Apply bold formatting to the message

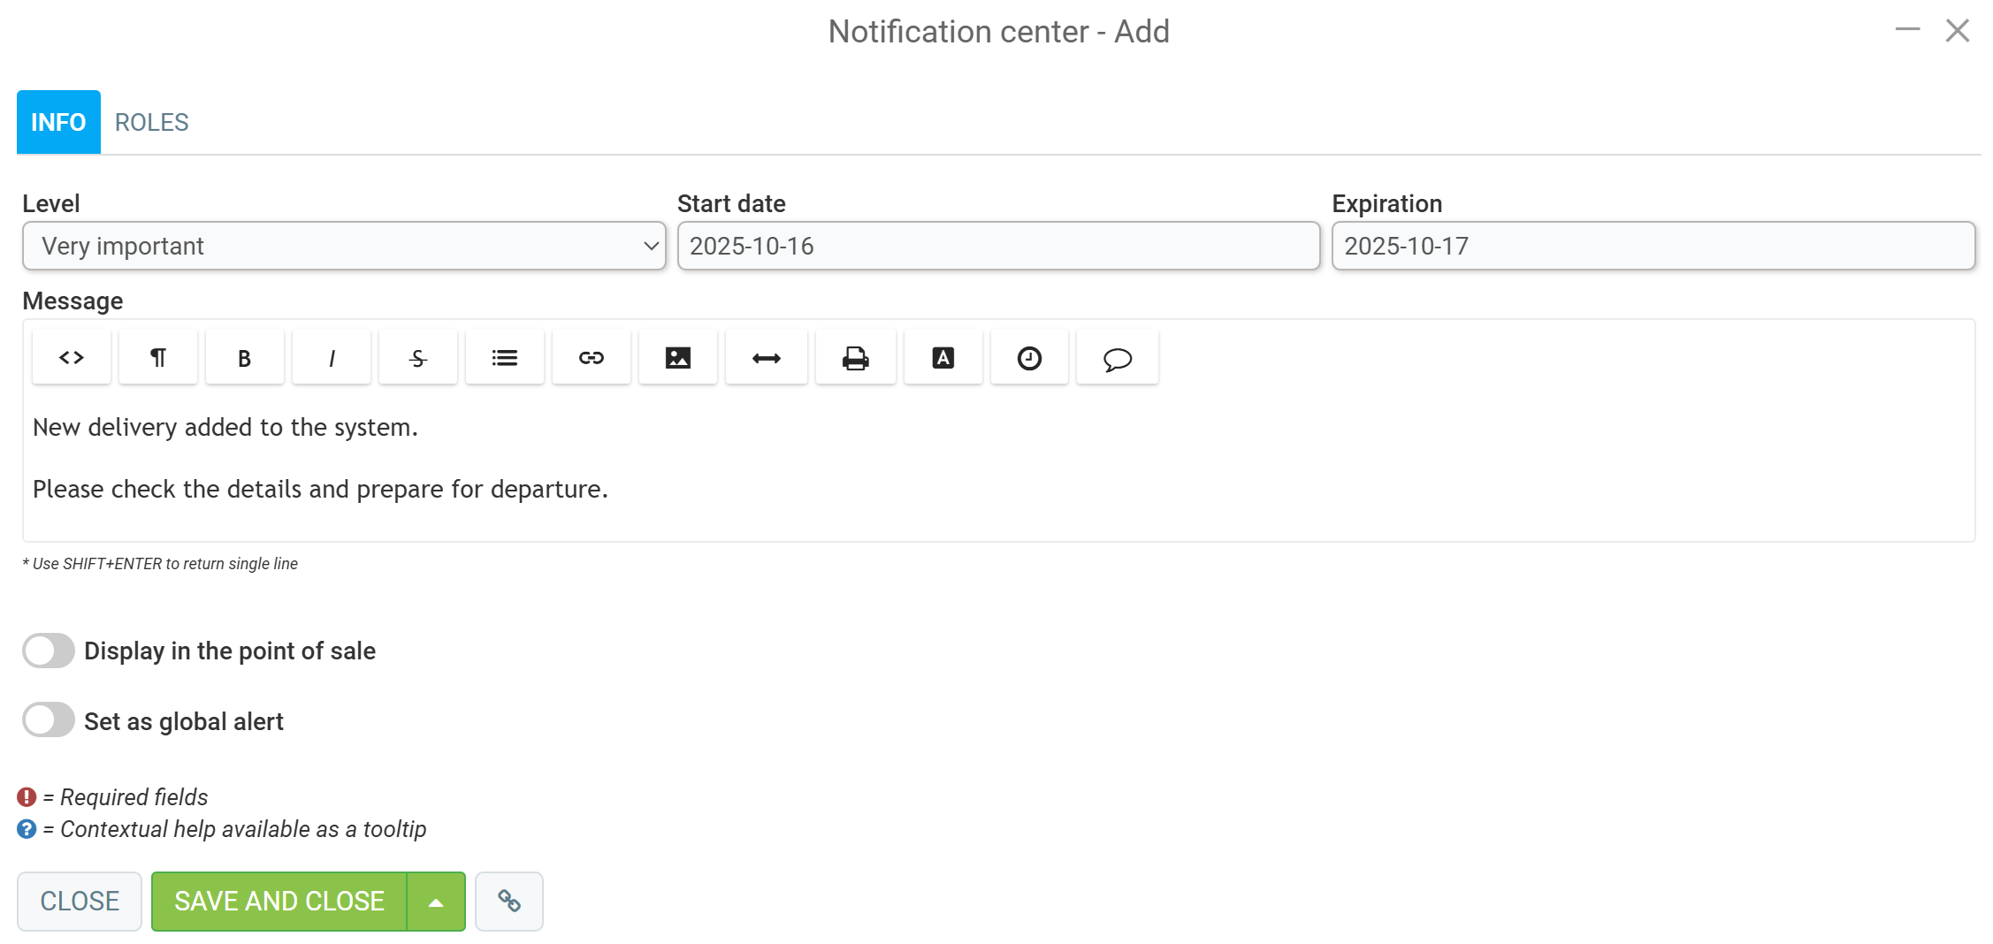(245, 357)
